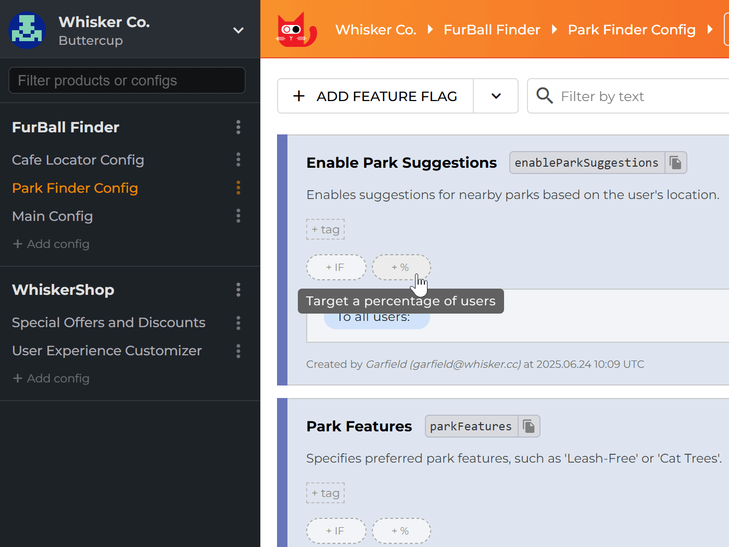Click the red cat logo

296,30
